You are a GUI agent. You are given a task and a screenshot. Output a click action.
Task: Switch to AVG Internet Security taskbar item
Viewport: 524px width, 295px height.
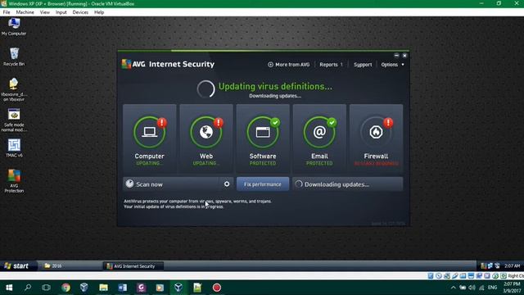(x=133, y=265)
